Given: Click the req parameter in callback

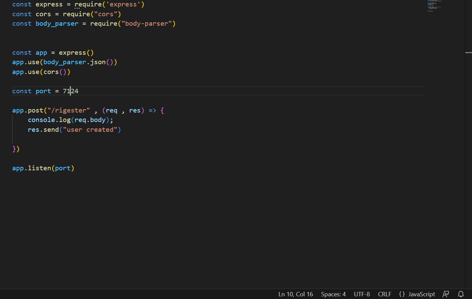Looking at the screenshot, I should point(111,110).
